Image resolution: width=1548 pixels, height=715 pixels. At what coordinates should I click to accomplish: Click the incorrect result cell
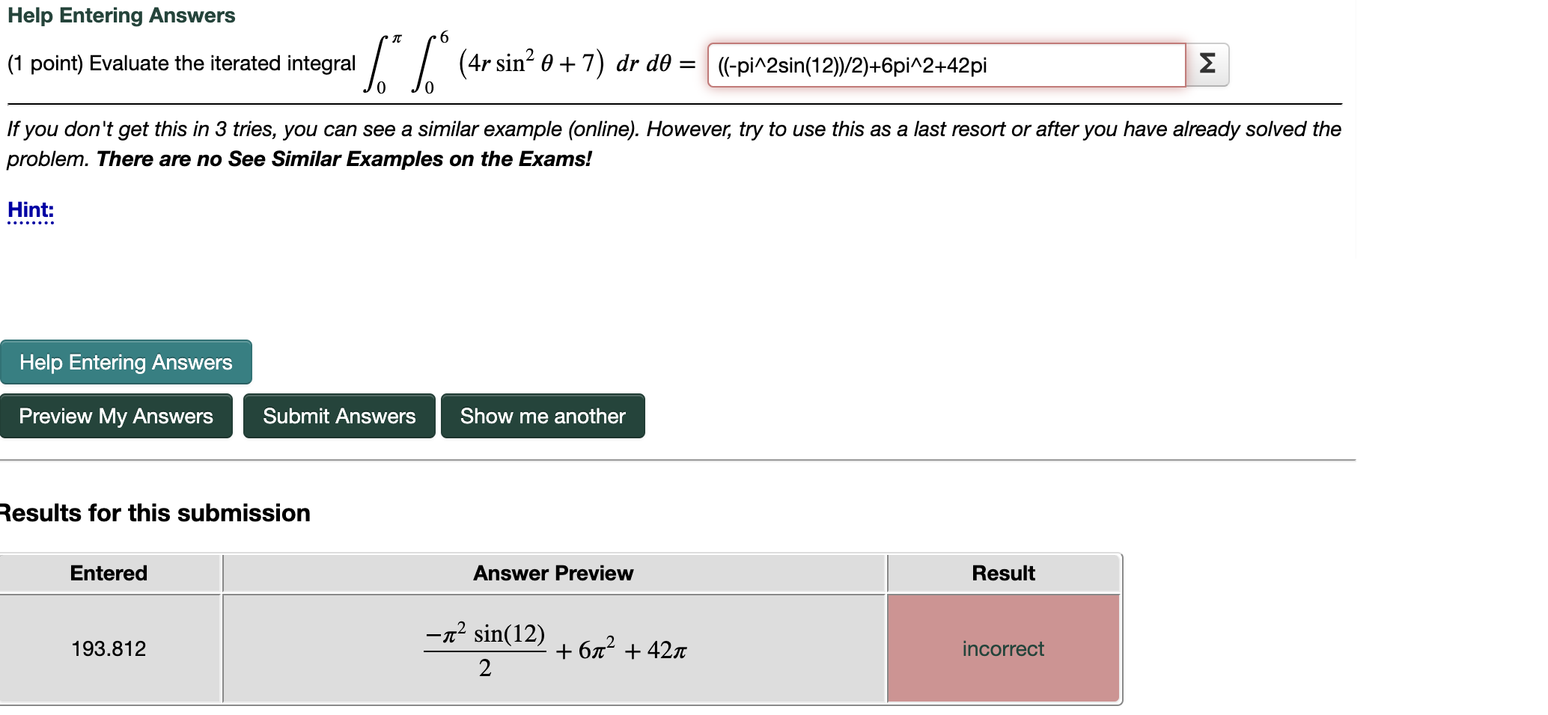pyautogui.click(x=1003, y=648)
